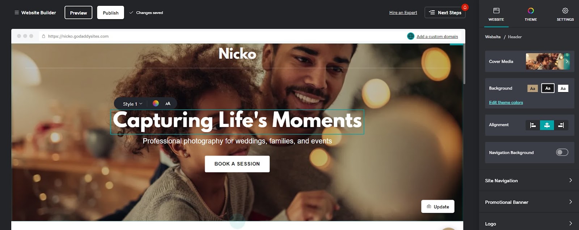Image resolution: width=579 pixels, height=230 pixels.
Task: Click the Cover Media thumbnail image
Action: point(548,61)
